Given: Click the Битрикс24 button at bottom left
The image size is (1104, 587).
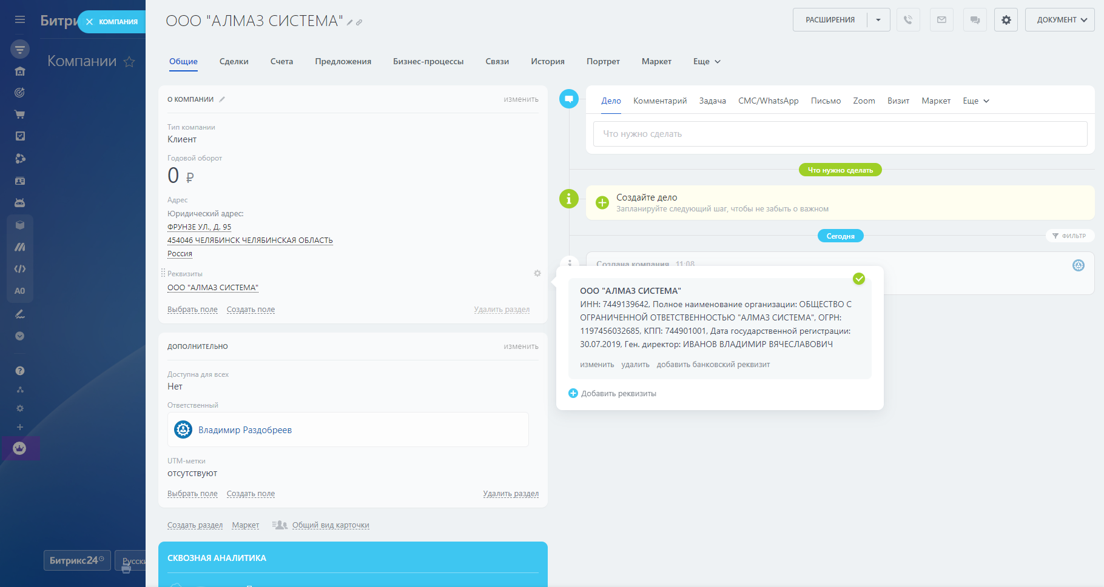Looking at the screenshot, I should click(x=77, y=560).
